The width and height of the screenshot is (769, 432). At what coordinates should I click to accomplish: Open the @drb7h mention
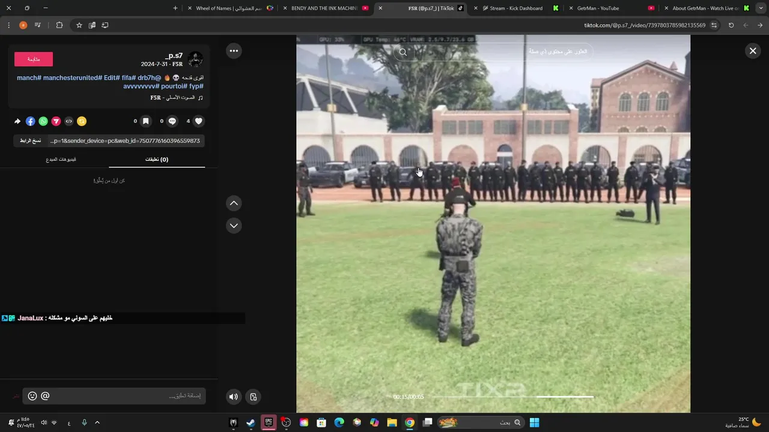(x=150, y=78)
